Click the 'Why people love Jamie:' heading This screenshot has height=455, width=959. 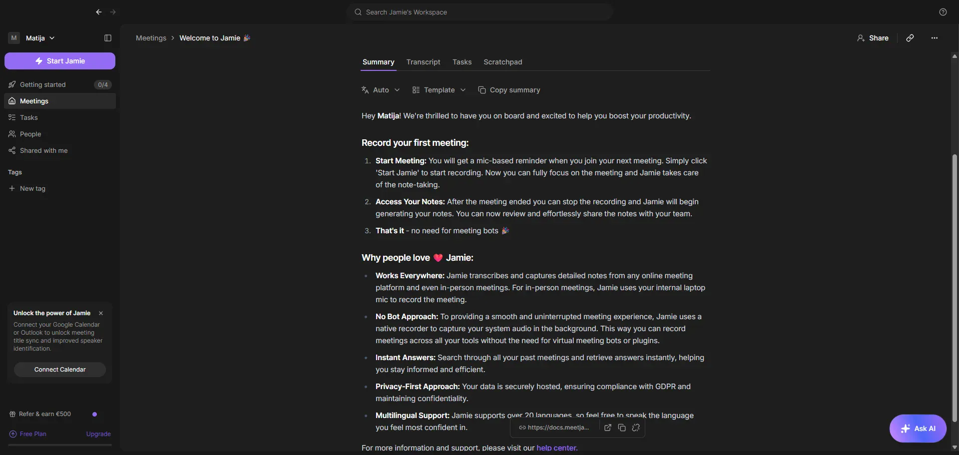coord(418,258)
